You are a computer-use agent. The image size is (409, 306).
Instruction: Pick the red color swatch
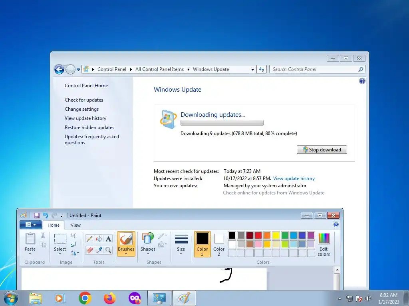pos(258,235)
